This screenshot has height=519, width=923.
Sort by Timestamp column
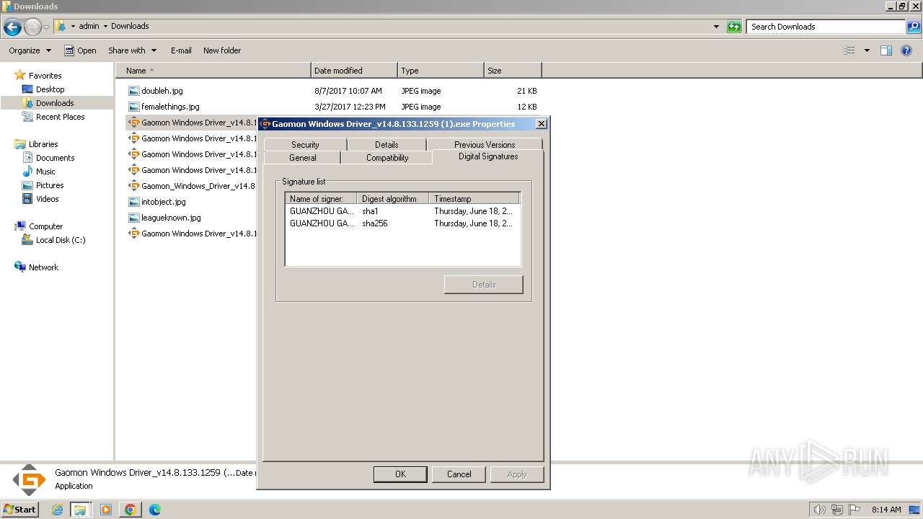tap(474, 198)
